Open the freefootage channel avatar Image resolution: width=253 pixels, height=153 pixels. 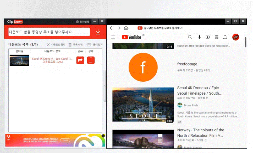tap(143, 67)
